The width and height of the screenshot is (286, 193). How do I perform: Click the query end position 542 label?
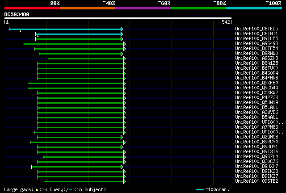coord(226,22)
